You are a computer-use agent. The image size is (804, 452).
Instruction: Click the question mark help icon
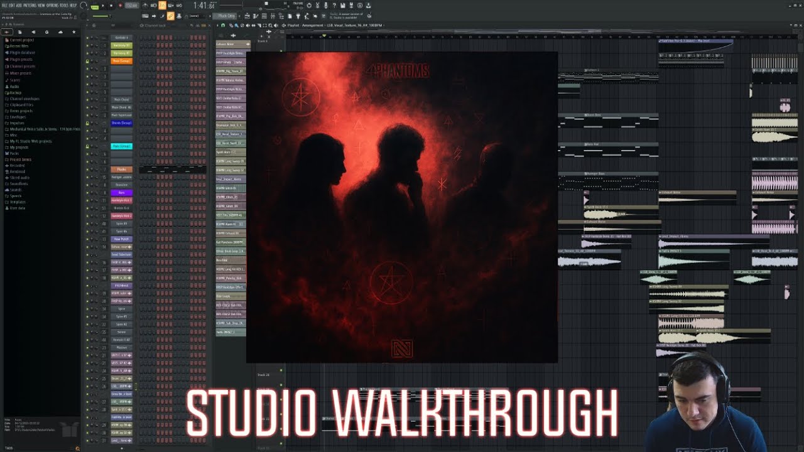click(334, 6)
